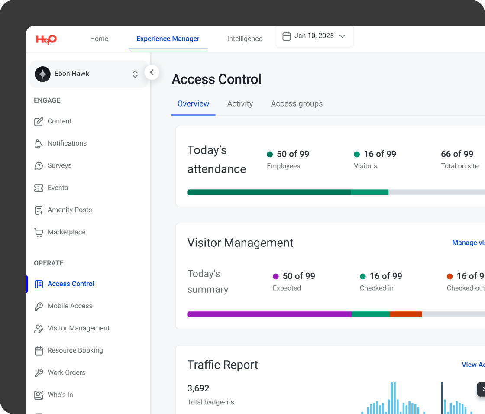This screenshot has width=485, height=414.
Task: Click the 50 of 99 Employees stat
Action: coord(288,160)
